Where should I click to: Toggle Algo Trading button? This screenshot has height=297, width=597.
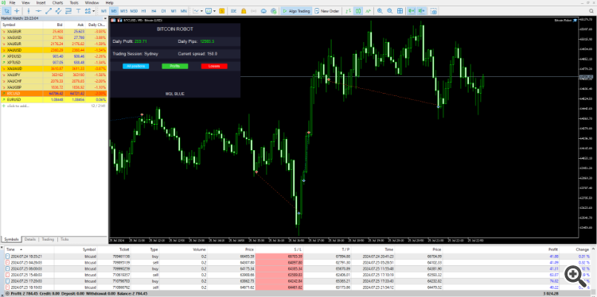(x=296, y=11)
